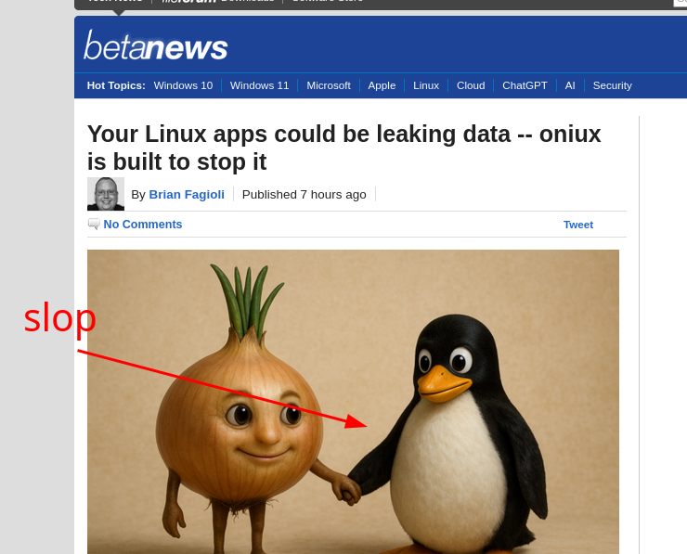This screenshot has height=554, width=687.
Task: Select the Cloud topic
Action: [x=471, y=85]
